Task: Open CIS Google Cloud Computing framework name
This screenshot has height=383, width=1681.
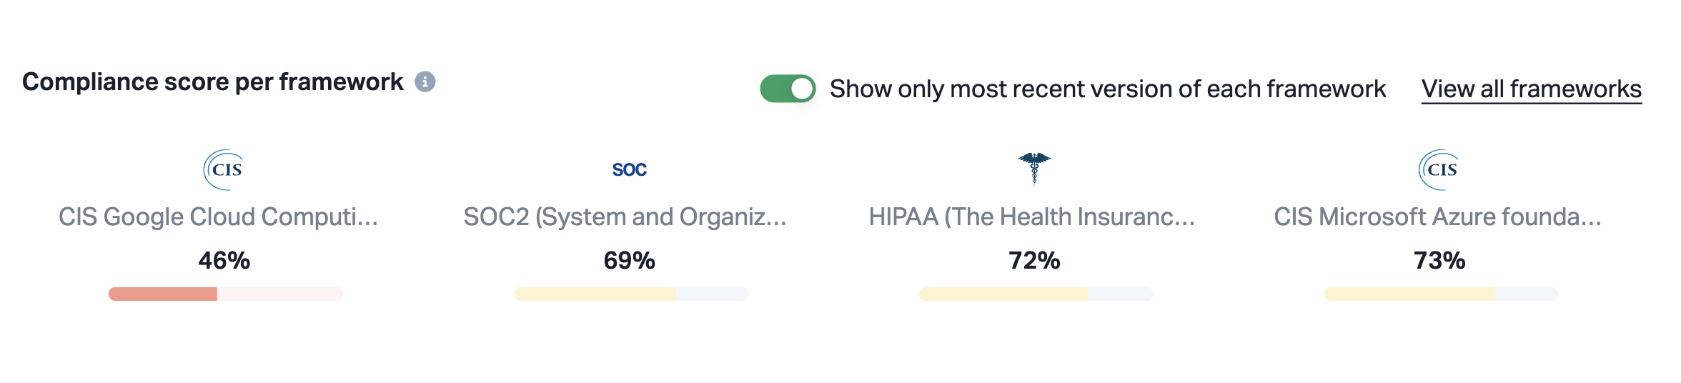Action: coord(218,217)
